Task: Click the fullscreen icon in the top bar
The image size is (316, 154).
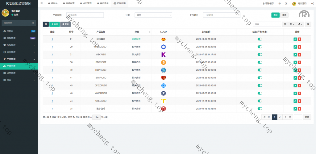Action: coord(286,4)
